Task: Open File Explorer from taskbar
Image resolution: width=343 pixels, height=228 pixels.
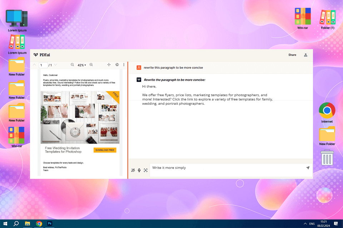Action: coord(28,224)
